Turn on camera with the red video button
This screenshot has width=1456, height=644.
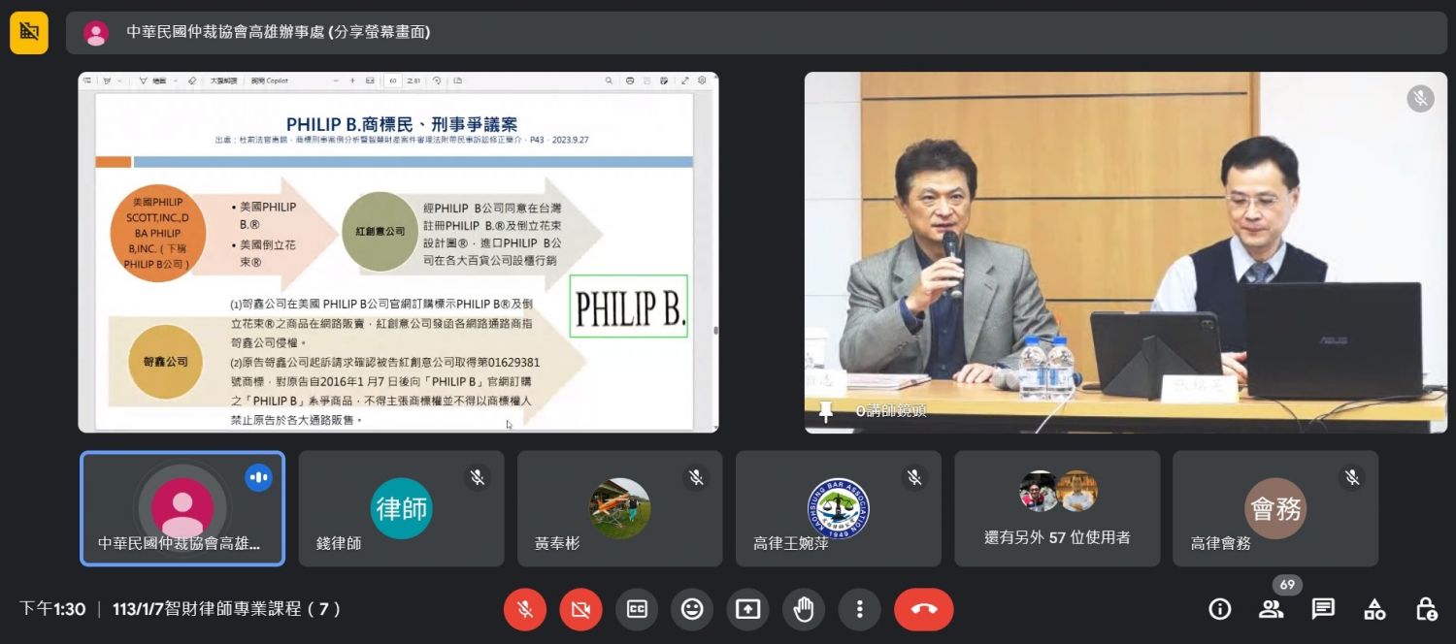tap(580, 609)
